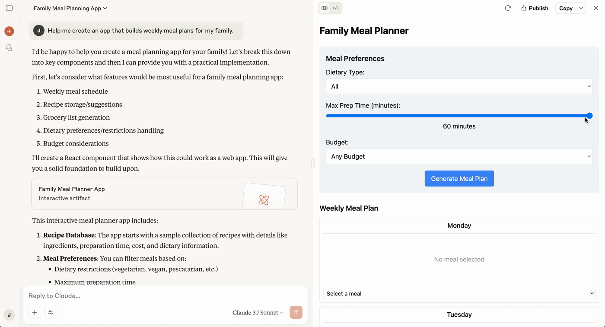The width and height of the screenshot is (605, 327).
Task: Start a new chat with plus icon
Action: [9, 31]
